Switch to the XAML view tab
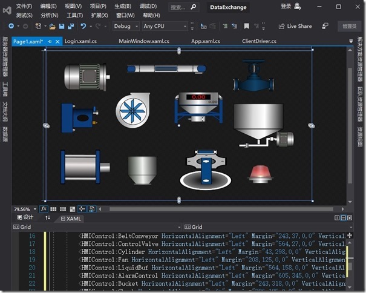366x293 pixels. click(x=71, y=219)
